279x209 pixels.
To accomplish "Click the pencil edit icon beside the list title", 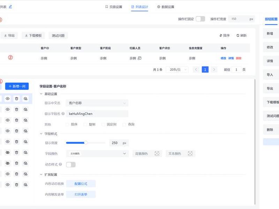I will [x=10, y=7].
